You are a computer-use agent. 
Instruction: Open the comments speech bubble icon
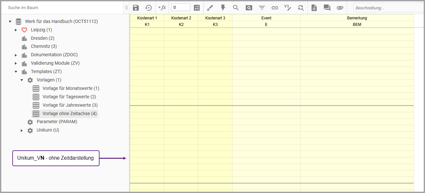pyautogui.click(x=327, y=8)
